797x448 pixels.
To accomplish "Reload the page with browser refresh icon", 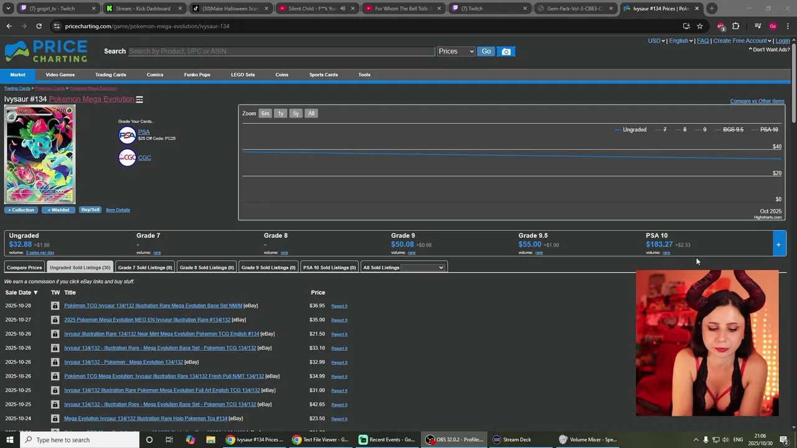I will click(x=39, y=26).
